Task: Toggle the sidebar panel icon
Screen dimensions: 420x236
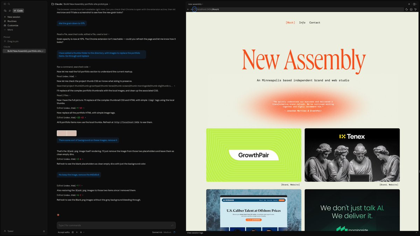Action: [x=5, y=4]
